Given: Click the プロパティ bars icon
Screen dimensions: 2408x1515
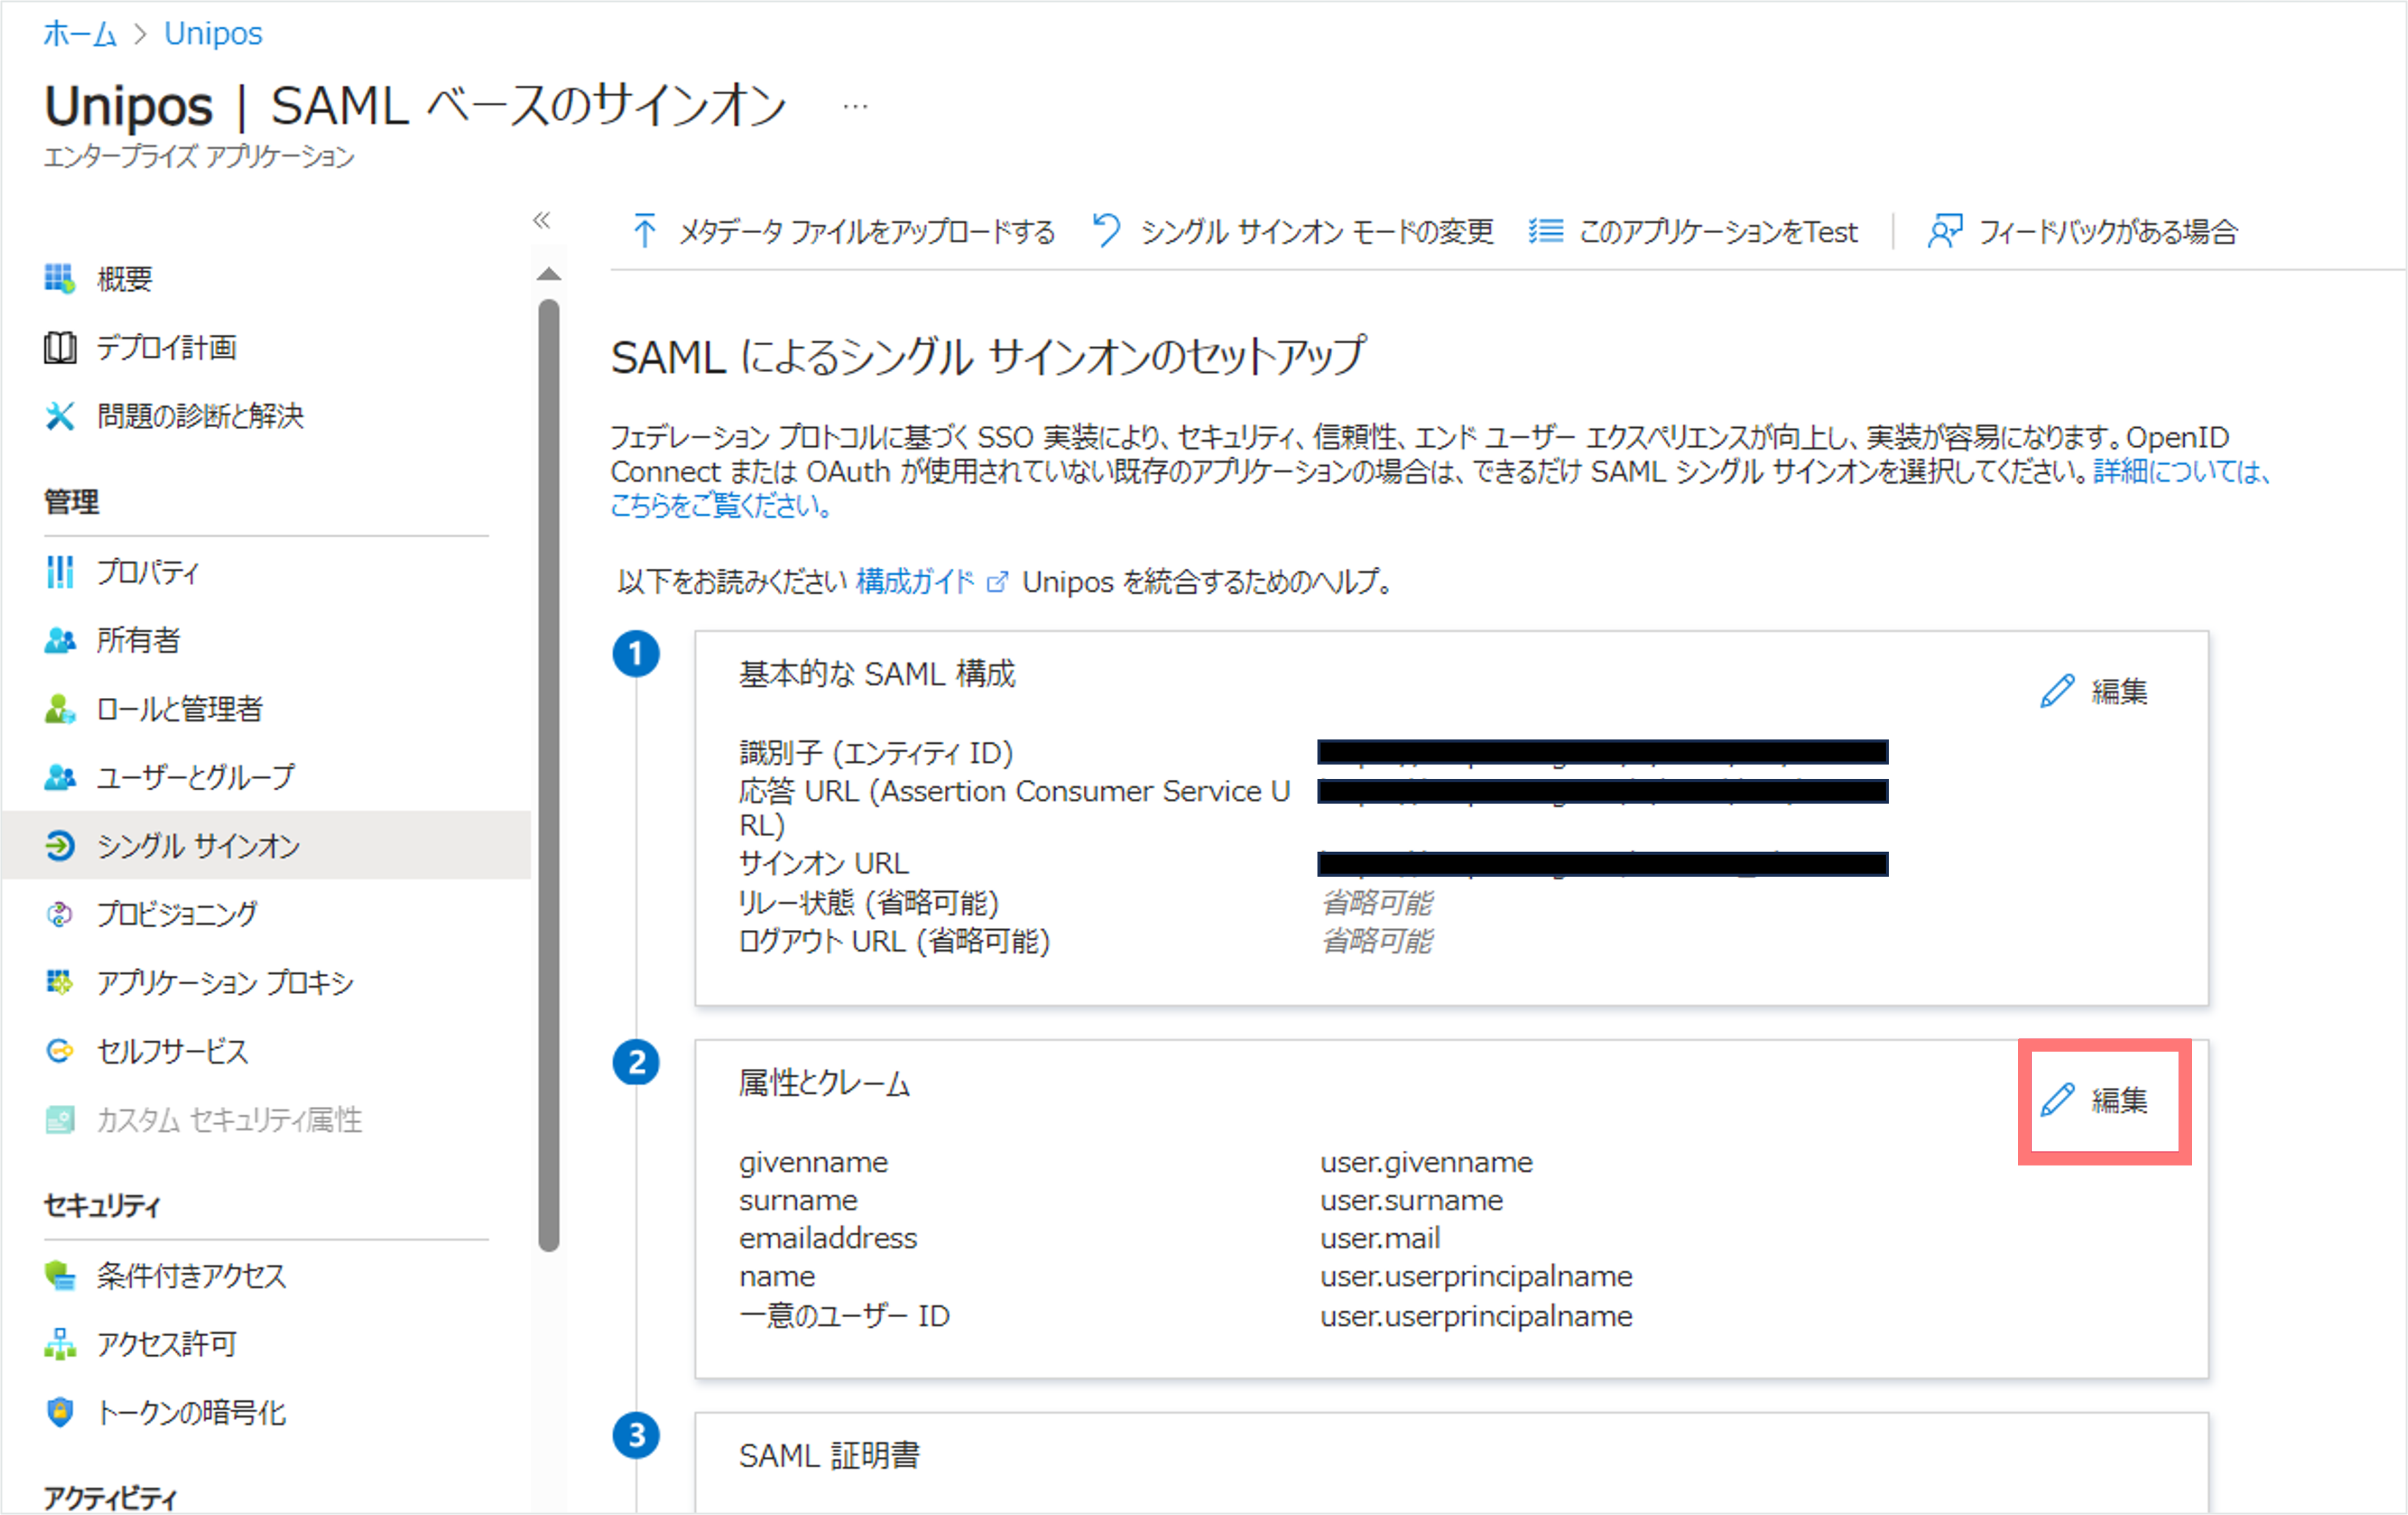Looking at the screenshot, I should pos(59,572).
